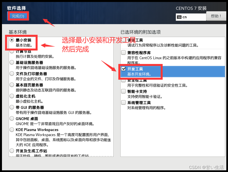Click the text 用于完整性和可信验证的安全性工具。

[x=158, y=85]
